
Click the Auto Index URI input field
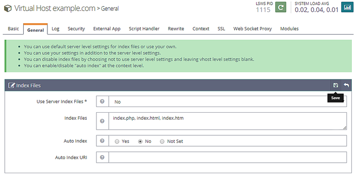tap(228, 157)
